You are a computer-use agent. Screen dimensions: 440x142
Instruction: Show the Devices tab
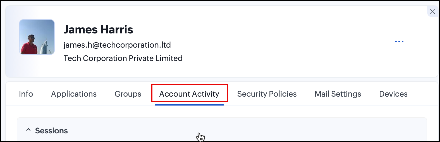[x=393, y=94]
